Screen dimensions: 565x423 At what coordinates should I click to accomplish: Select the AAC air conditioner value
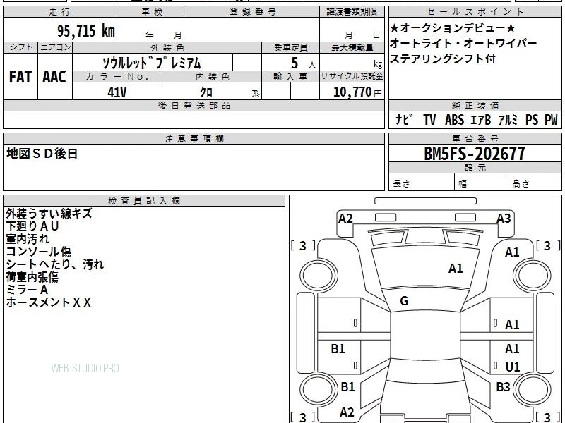[54, 77]
